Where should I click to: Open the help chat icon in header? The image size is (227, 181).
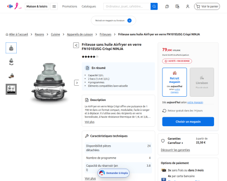(167, 6)
